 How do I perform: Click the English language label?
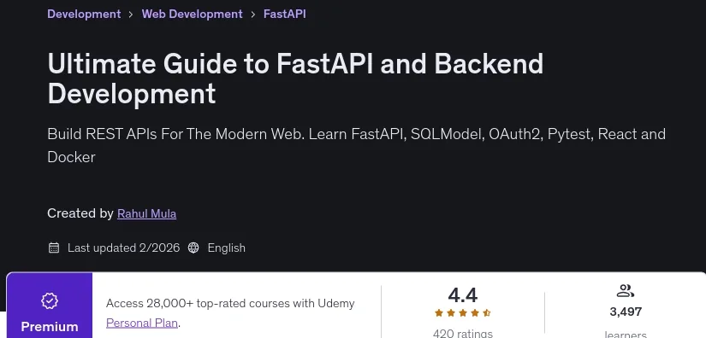(x=227, y=248)
